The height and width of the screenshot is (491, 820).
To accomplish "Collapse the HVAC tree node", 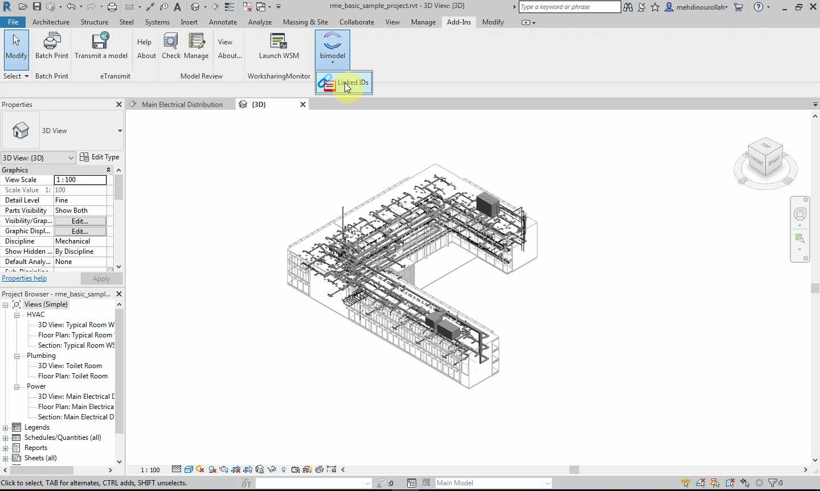I will (x=17, y=315).
